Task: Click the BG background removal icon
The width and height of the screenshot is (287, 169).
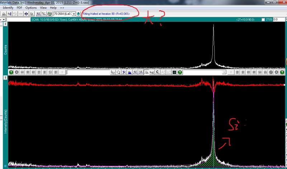Action: pos(38,14)
